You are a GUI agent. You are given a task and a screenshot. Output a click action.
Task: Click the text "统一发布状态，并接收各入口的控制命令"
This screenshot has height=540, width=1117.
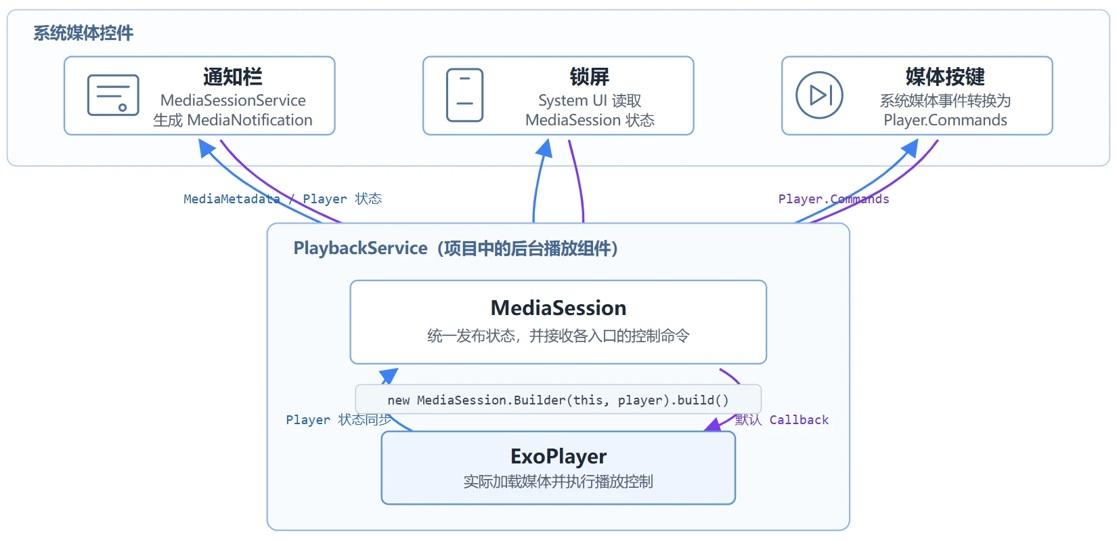pyautogui.click(x=558, y=335)
